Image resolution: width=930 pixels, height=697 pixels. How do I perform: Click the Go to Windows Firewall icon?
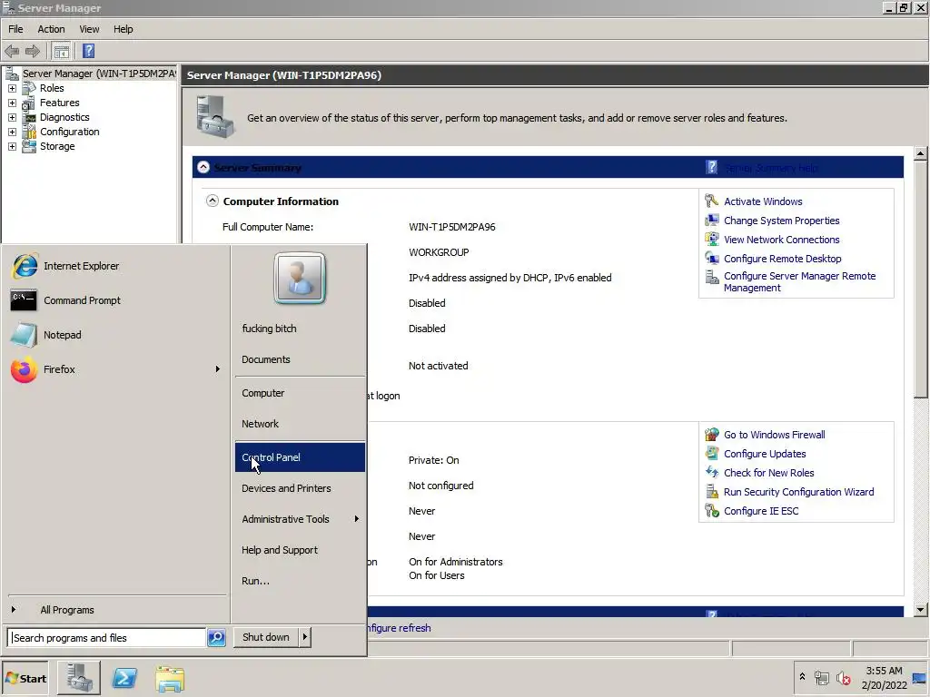pos(711,435)
